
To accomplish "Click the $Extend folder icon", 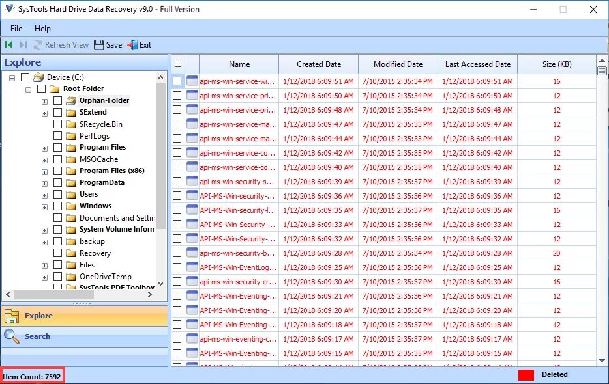I will (x=70, y=113).
